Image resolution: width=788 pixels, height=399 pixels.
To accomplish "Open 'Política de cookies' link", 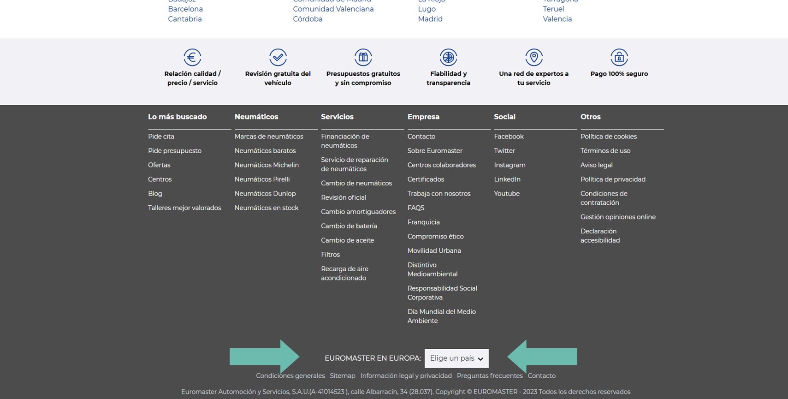I will 609,137.
